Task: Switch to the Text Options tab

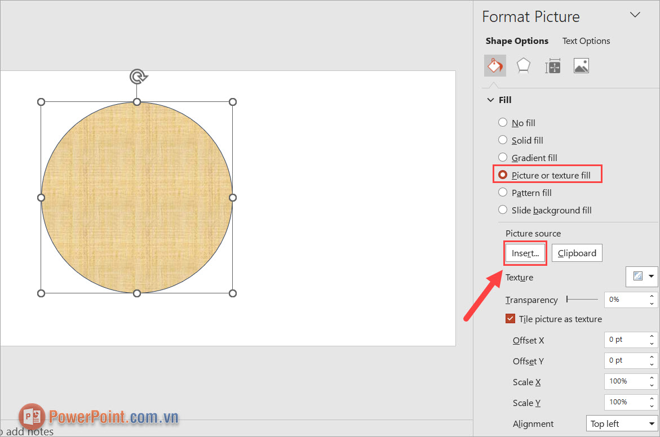Action: coord(586,41)
